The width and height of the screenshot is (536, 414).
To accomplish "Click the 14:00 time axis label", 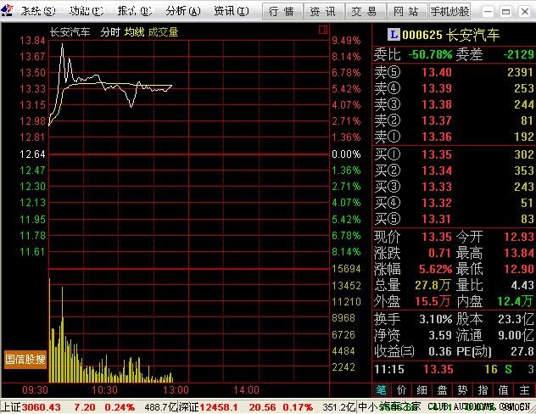I will click(x=246, y=390).
